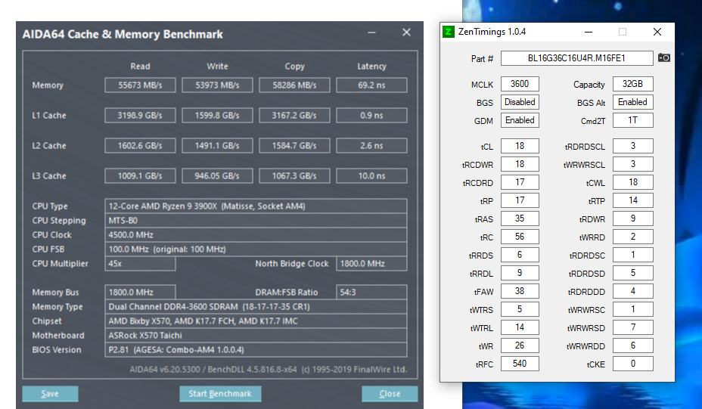Click the CPU Stepping value MTS-B0
Screen dimensions: 702x409
[256, 221]
